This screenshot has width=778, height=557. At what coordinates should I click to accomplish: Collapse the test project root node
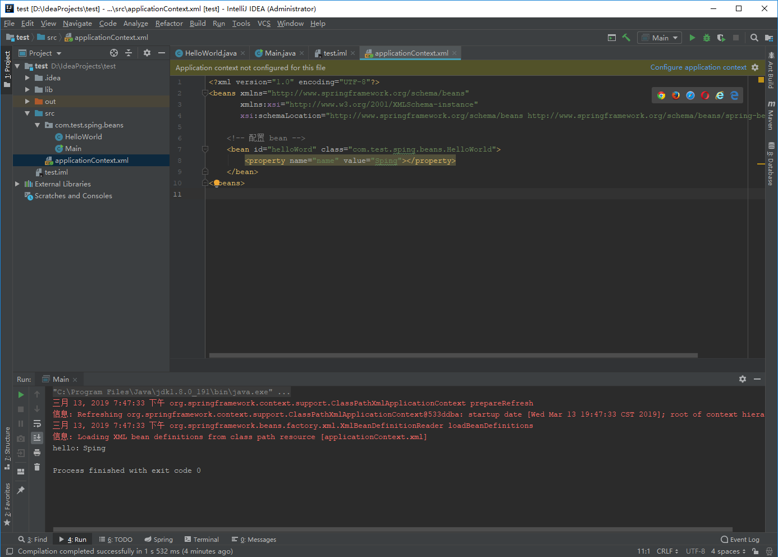click(x=17, y=66)
